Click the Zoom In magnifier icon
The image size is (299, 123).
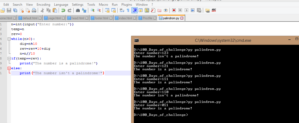(x=93, y=10)
